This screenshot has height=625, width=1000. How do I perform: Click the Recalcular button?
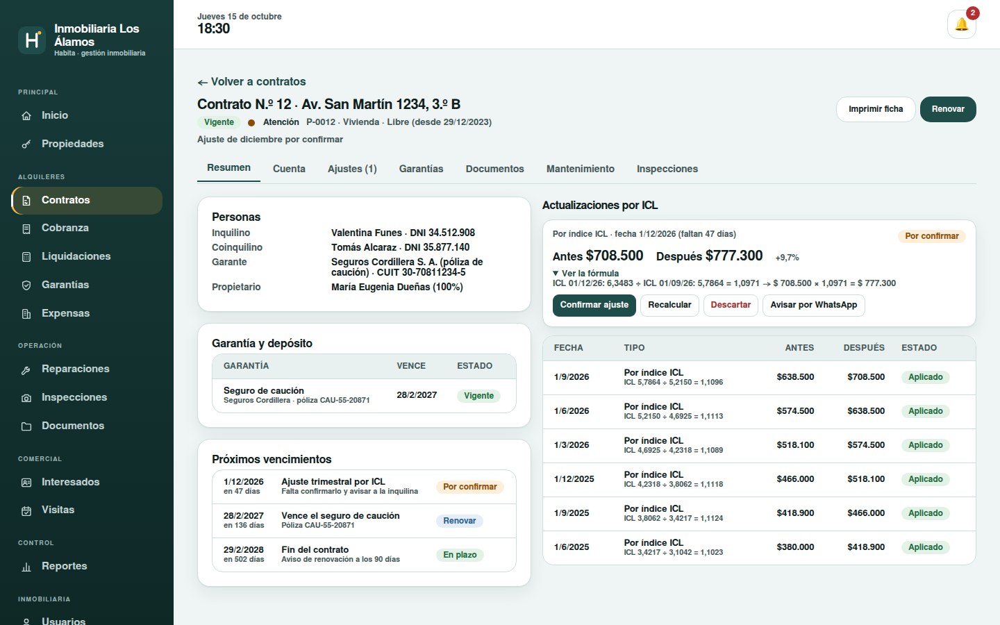coord(669,306)
